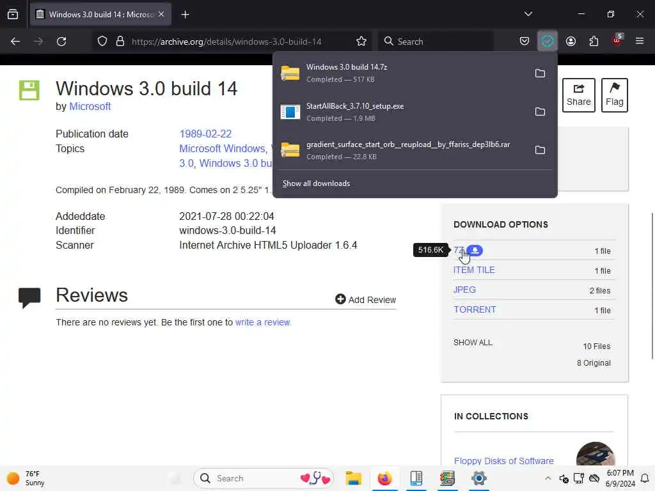This screenshot has width=655, height=491.
Task: Open the colorful grid app taskbar icon
Action: coord(447,478)
